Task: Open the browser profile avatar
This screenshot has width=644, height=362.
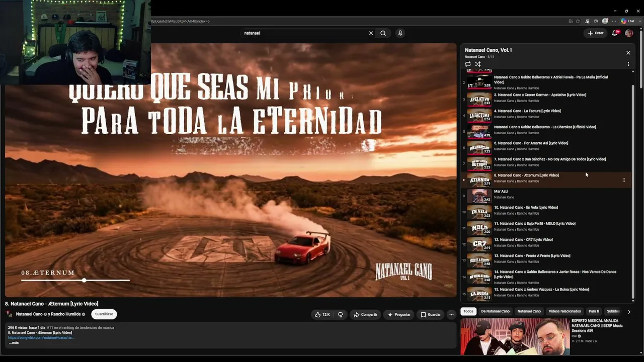Action: (605, 21)
